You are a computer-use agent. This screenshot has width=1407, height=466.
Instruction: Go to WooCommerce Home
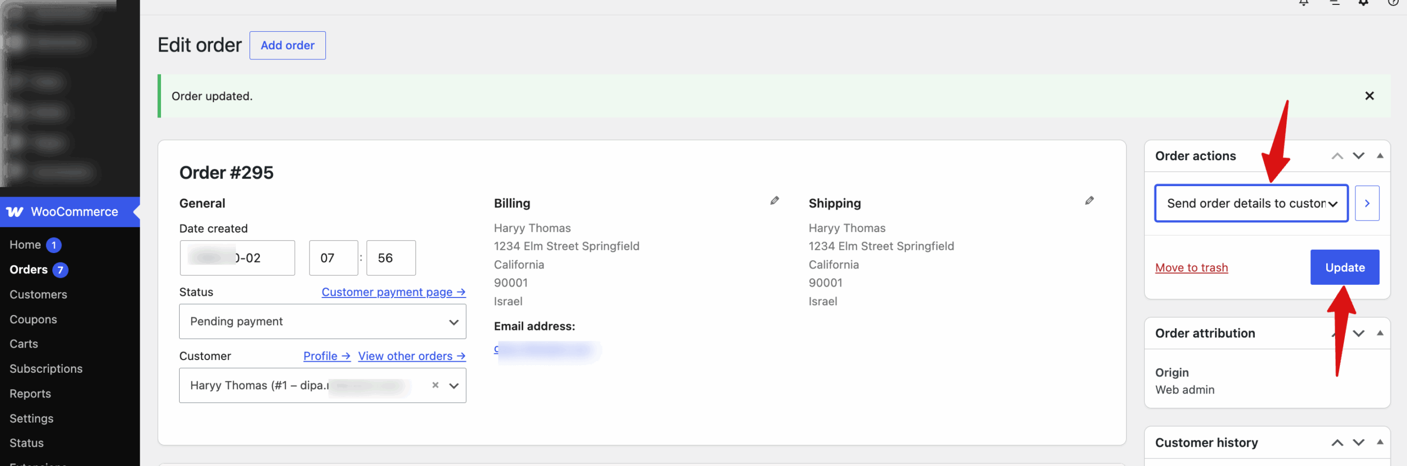tap(25, 245)
